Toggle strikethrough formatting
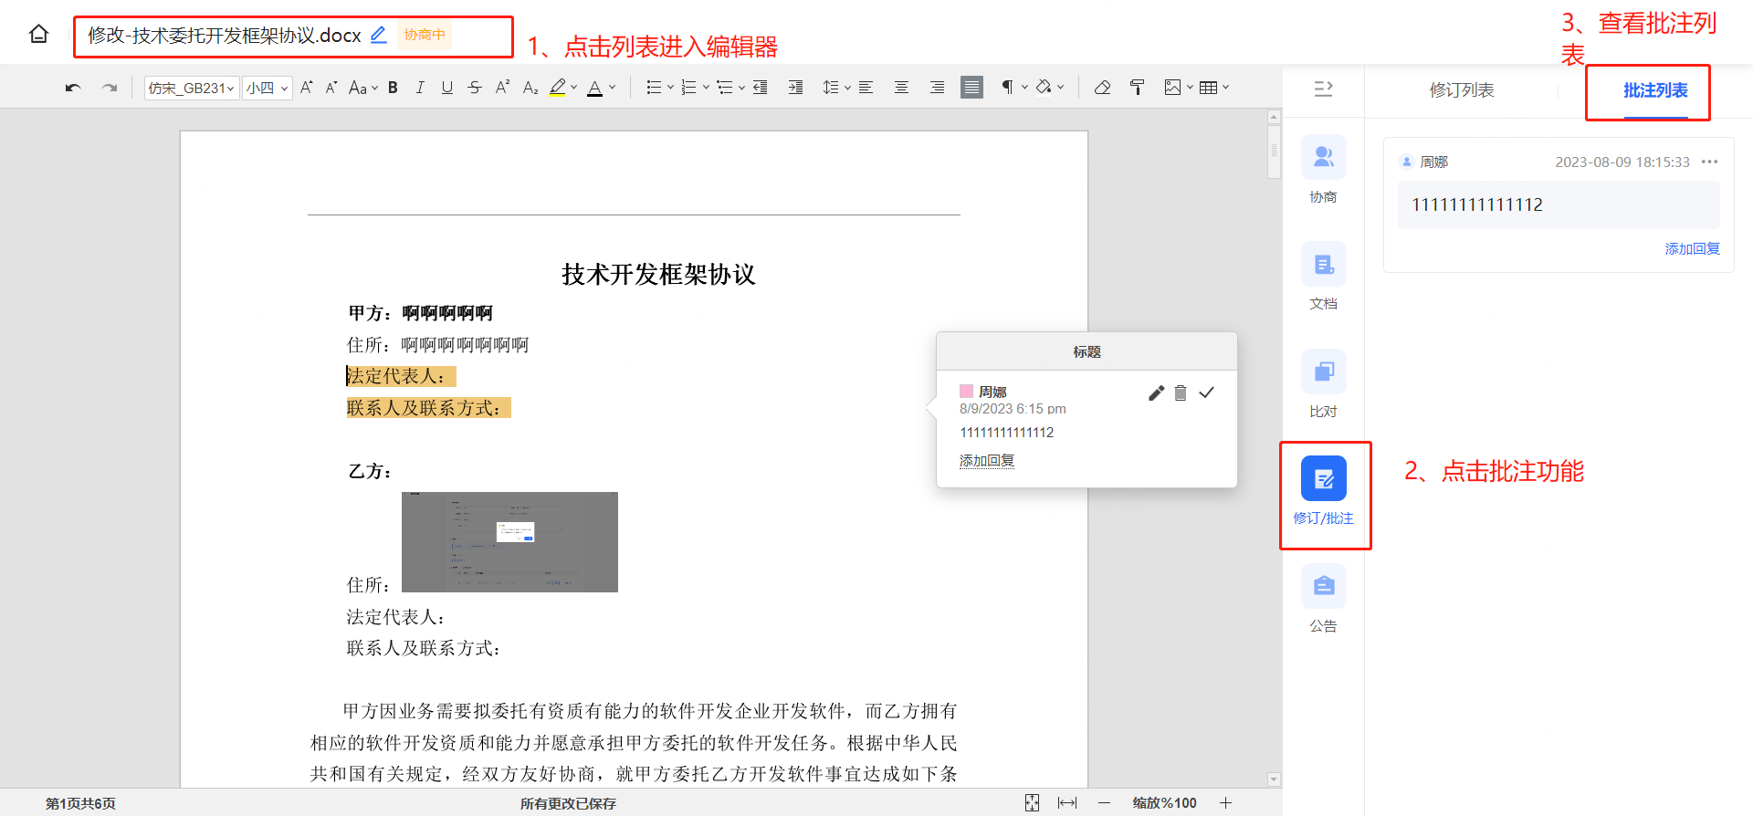Screen dimensions: 1753x816 [475, 88]
